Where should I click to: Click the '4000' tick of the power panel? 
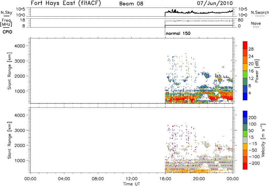click(x=20, y=46)
